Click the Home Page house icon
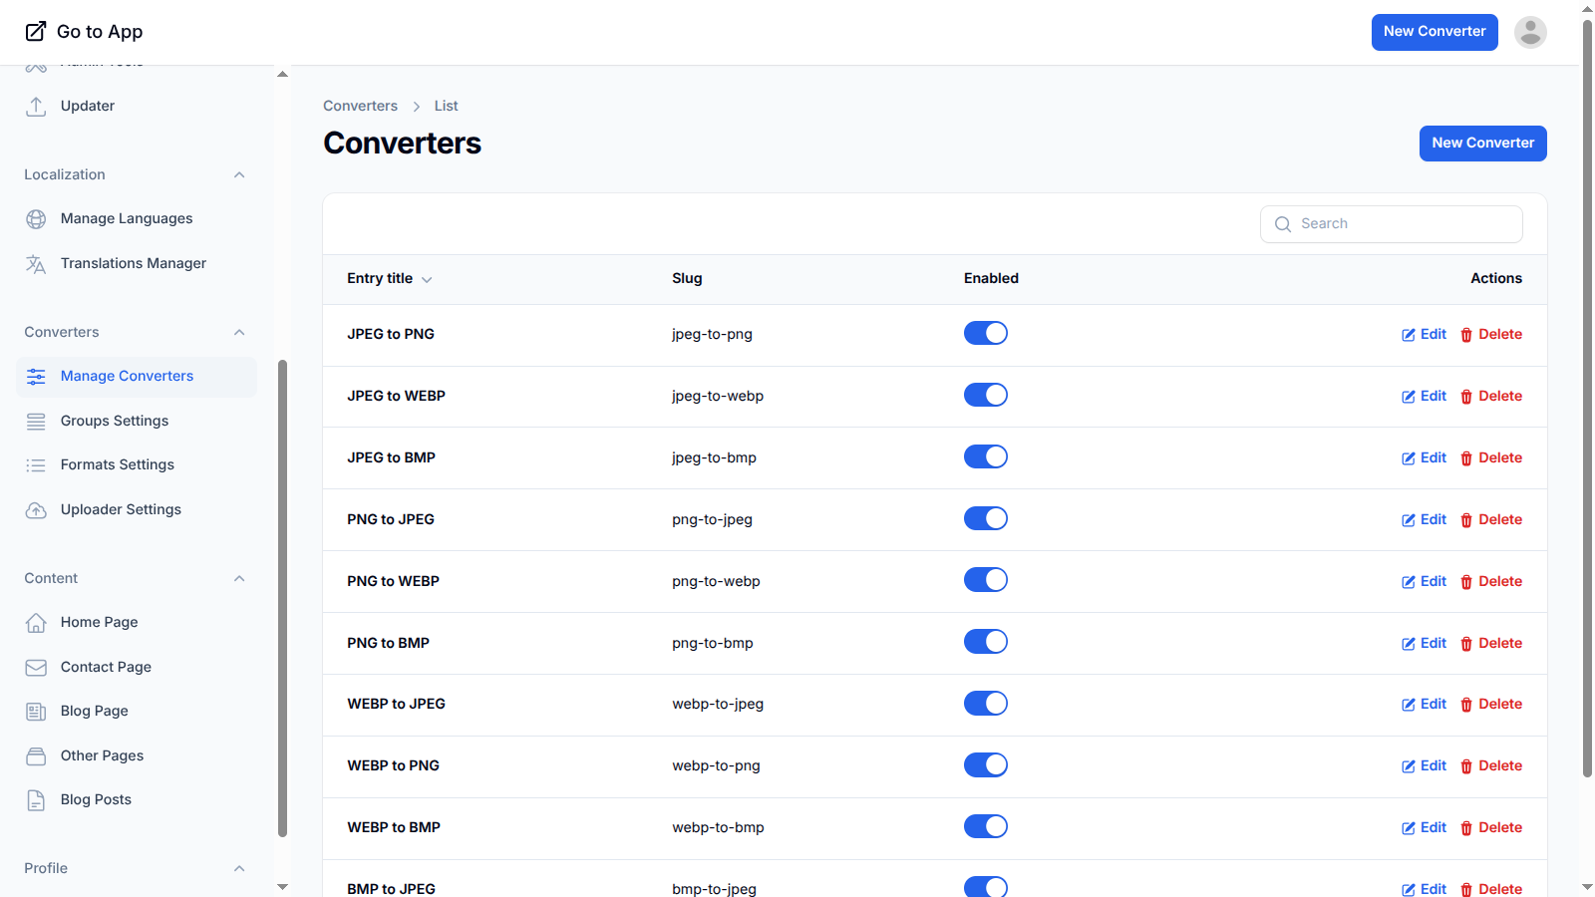Image resolution: width=1595 pixels, height=897 pixels. point(36,623)
